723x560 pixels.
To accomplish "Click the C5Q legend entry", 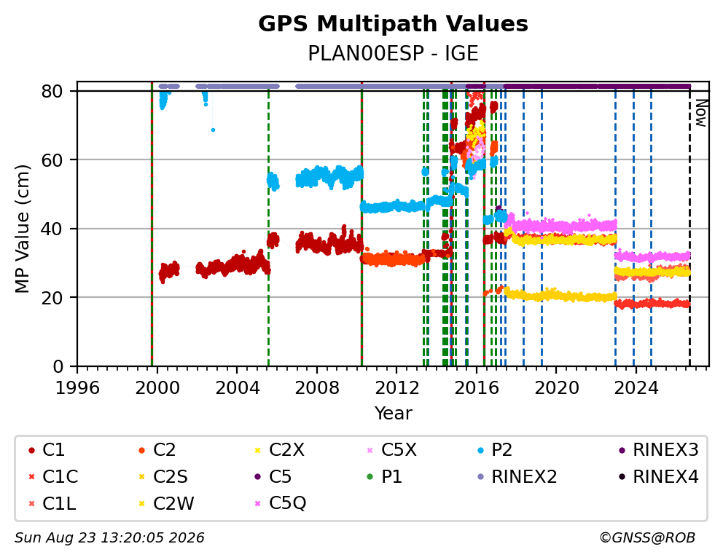I will (281, 503).
